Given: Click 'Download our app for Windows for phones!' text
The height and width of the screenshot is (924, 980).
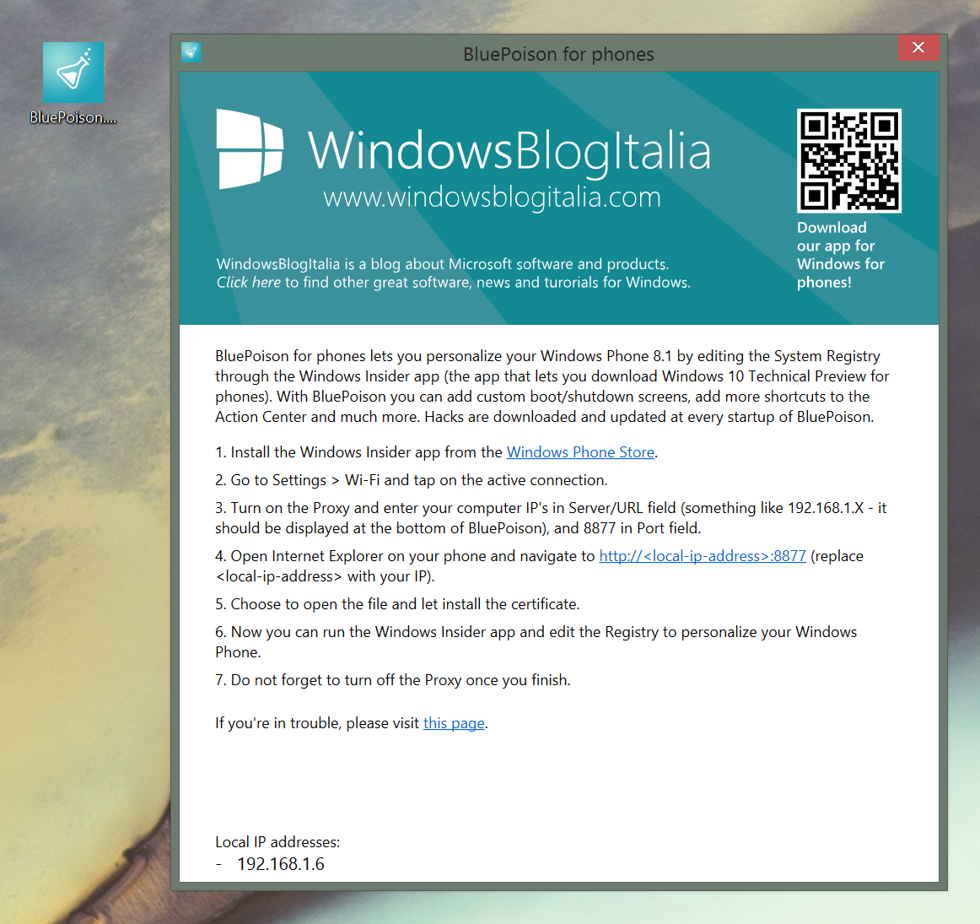Looking at the screenshot, I should click(841, 255).
